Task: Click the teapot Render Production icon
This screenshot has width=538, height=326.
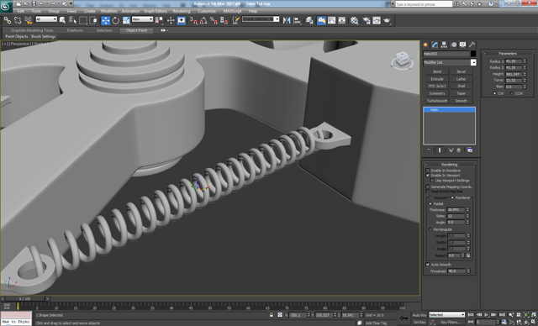Action: point(387,20)
